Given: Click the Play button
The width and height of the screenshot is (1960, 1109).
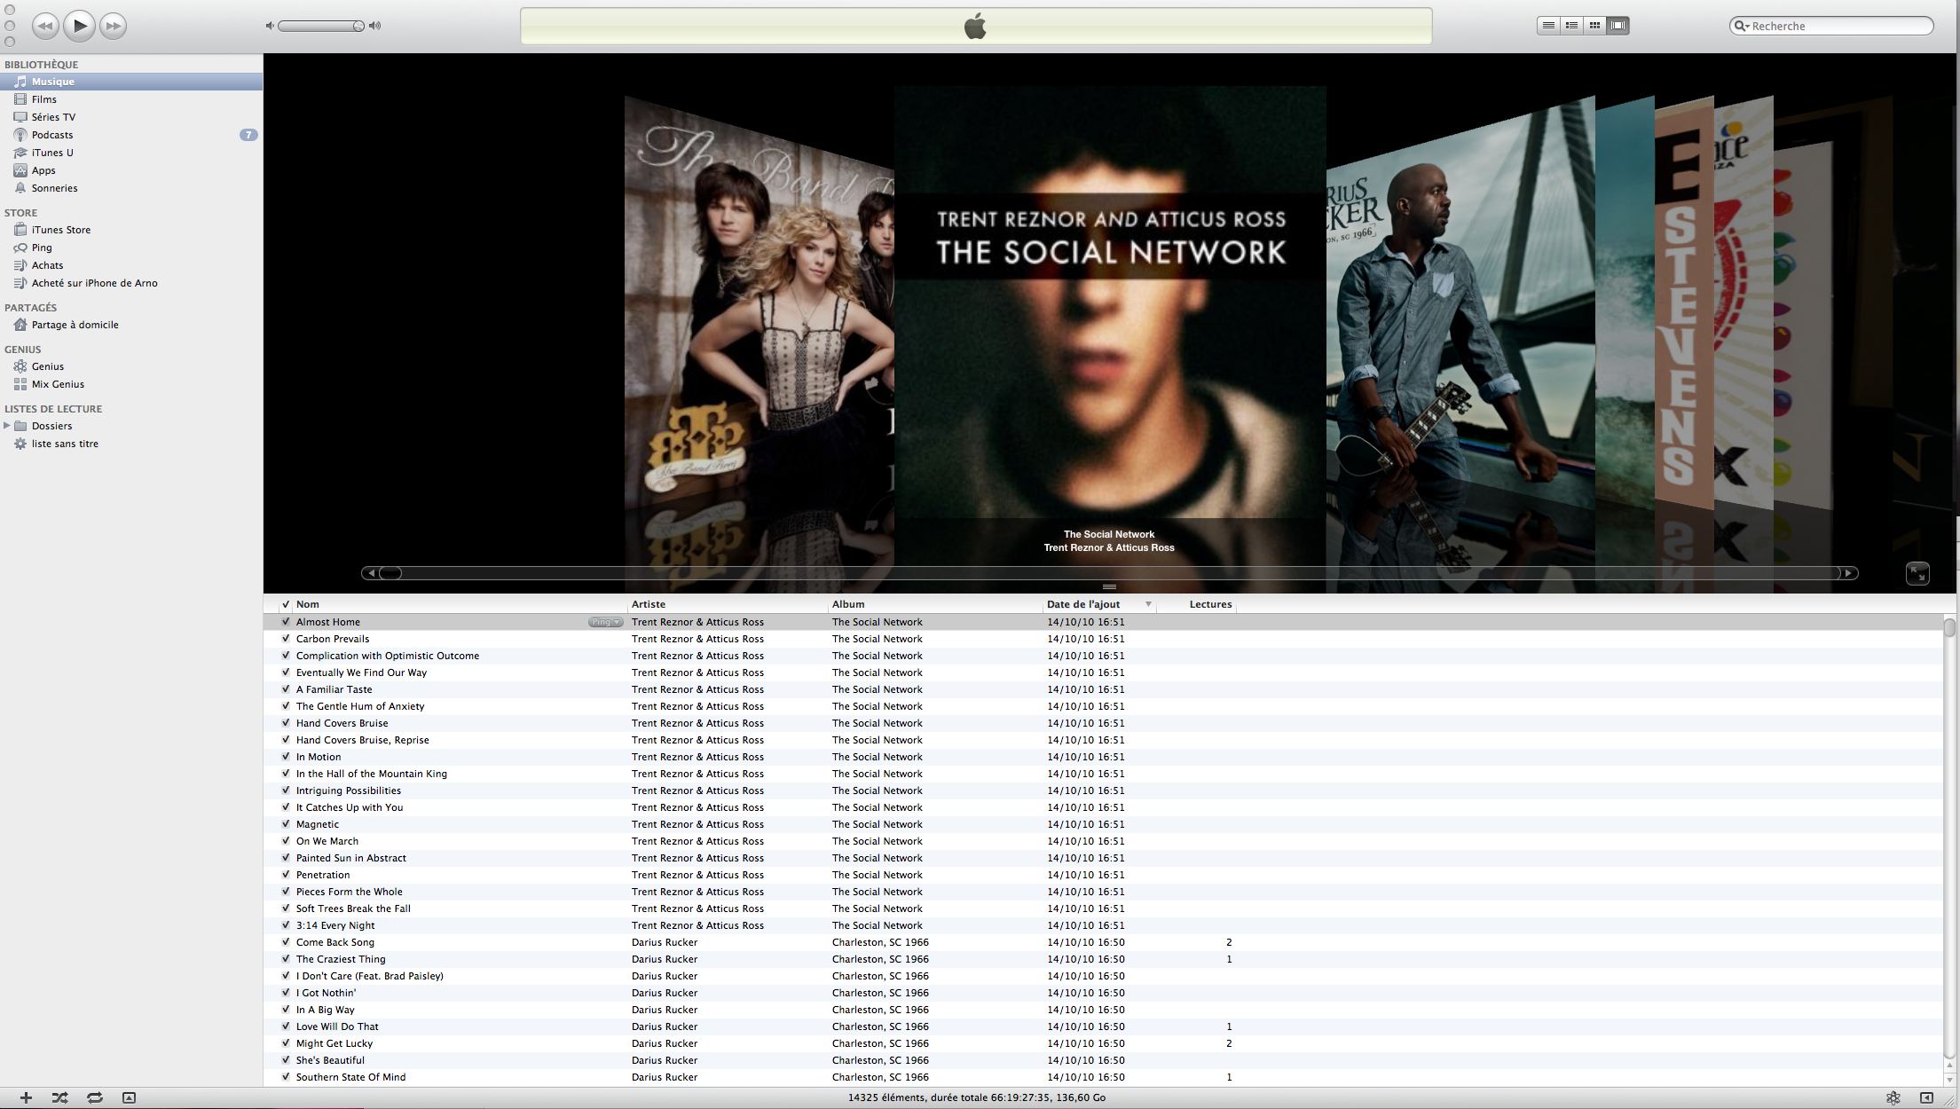Looking at the screenshot, I should pyautogui.click(x=79, y=26).
